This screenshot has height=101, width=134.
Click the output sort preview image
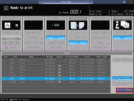122,25
